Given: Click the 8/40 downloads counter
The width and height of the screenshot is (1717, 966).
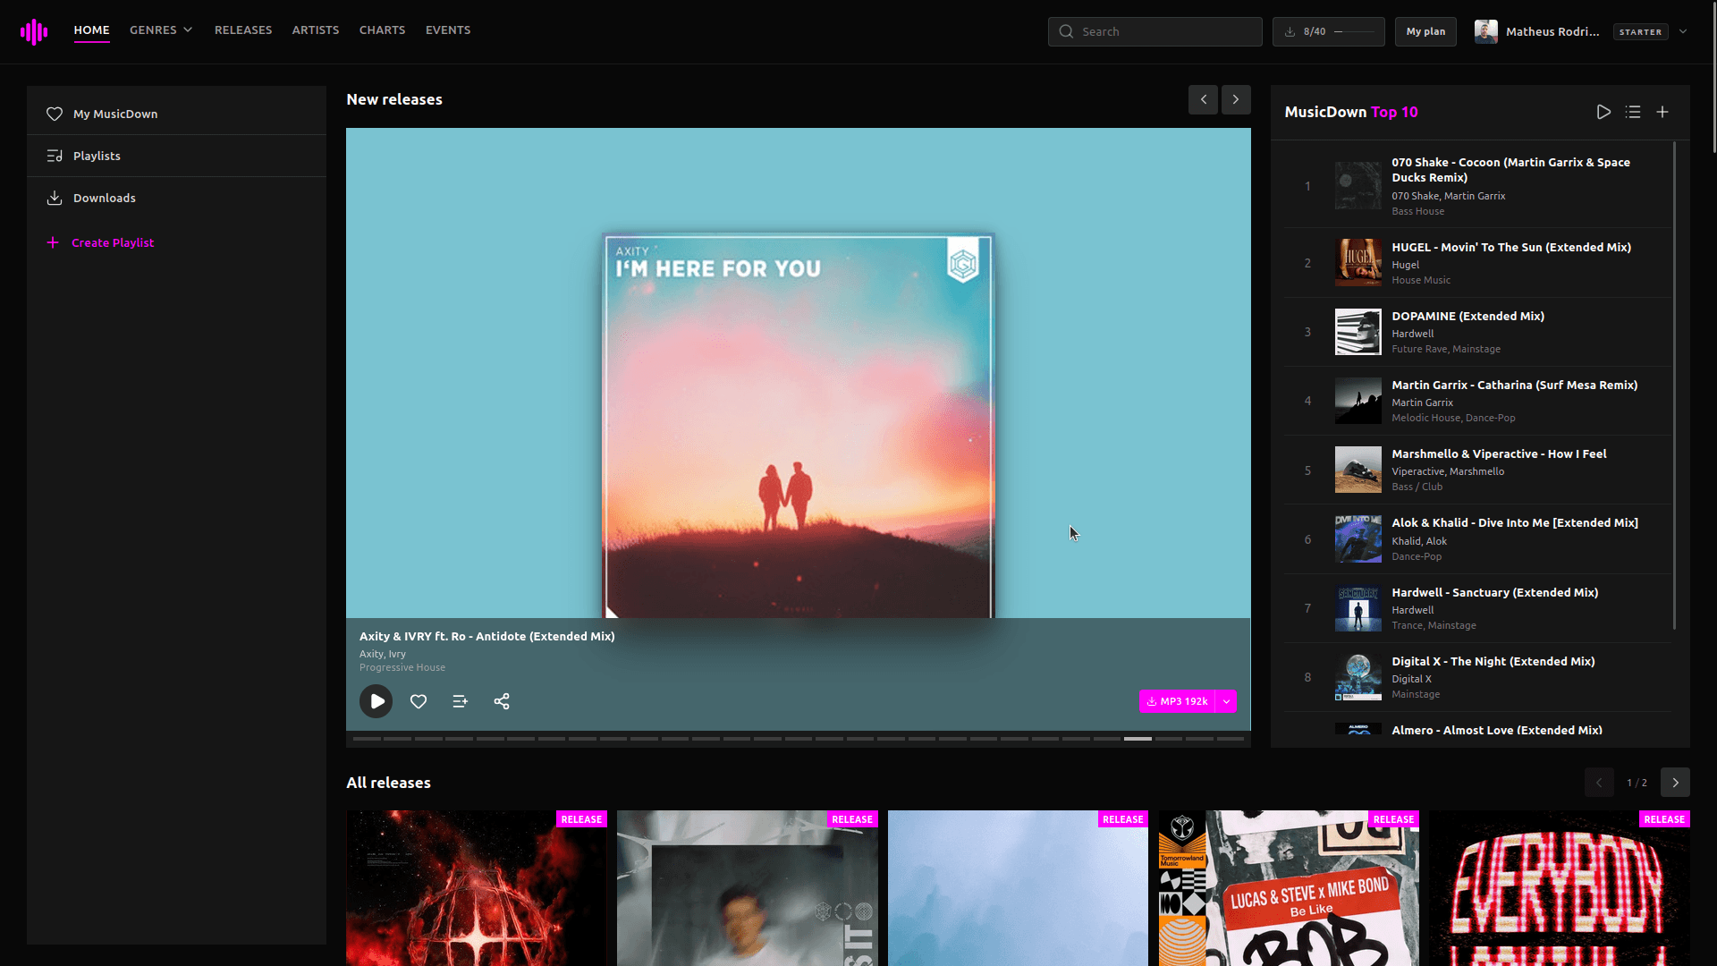Looking at the screenshot, I should [1329, 31].
